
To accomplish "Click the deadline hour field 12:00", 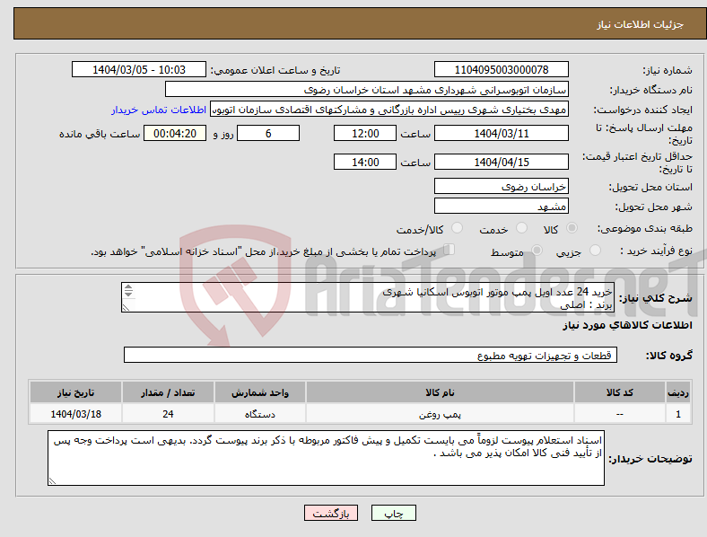I will [x=365, y=134].
